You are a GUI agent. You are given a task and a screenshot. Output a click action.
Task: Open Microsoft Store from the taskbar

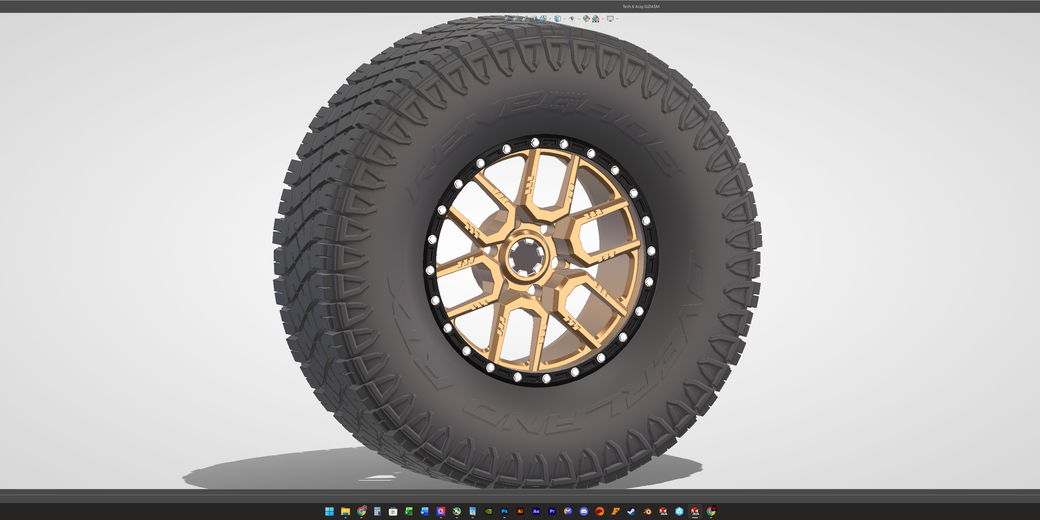393,511
